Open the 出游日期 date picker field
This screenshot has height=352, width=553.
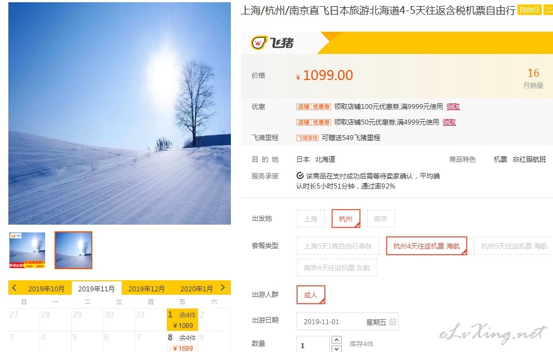[x=347, y=322]
